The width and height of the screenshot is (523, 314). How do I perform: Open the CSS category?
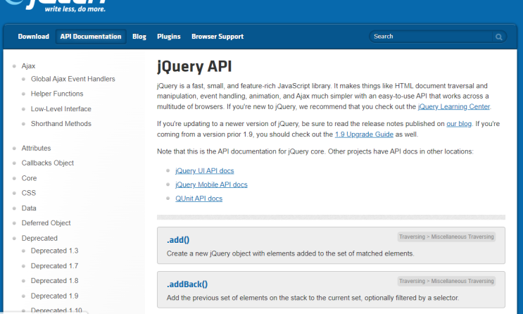tap(29, 193)
